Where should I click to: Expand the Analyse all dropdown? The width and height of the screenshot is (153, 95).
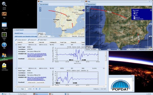(32, 40)
